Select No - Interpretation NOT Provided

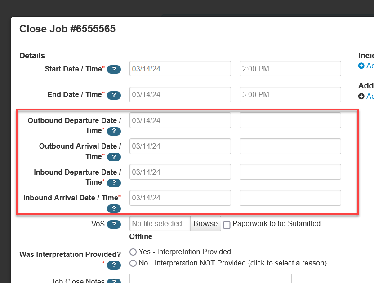(x=133, y=263)
